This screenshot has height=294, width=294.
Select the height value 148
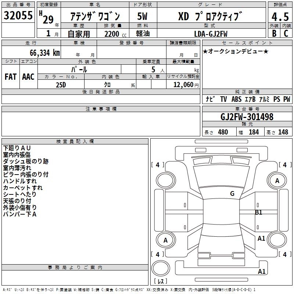click(283, 132)
